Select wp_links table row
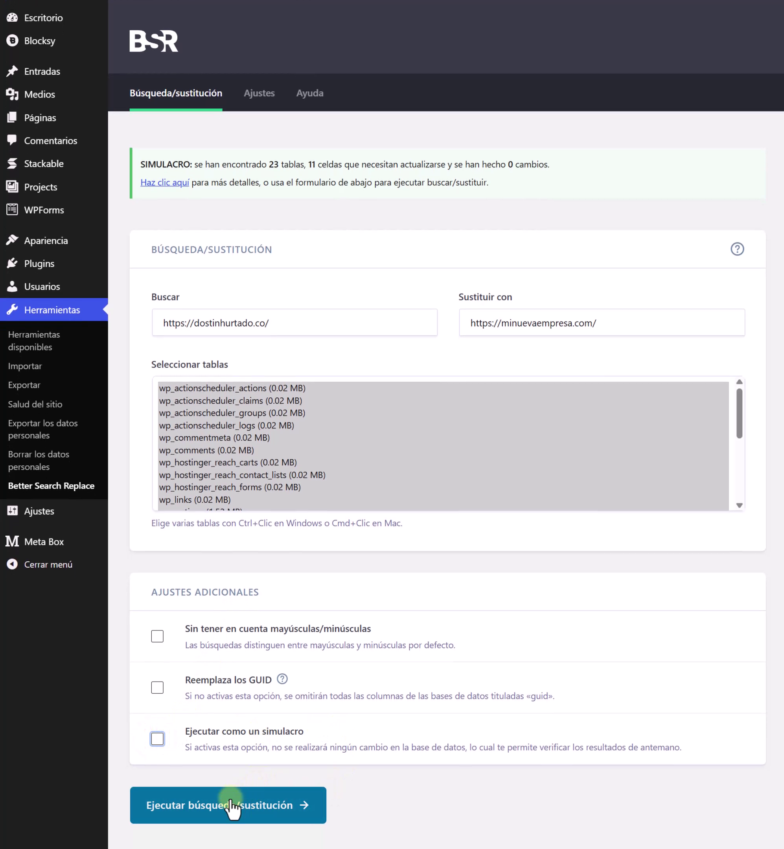The image size is (784, 849). tap(444, 500)
